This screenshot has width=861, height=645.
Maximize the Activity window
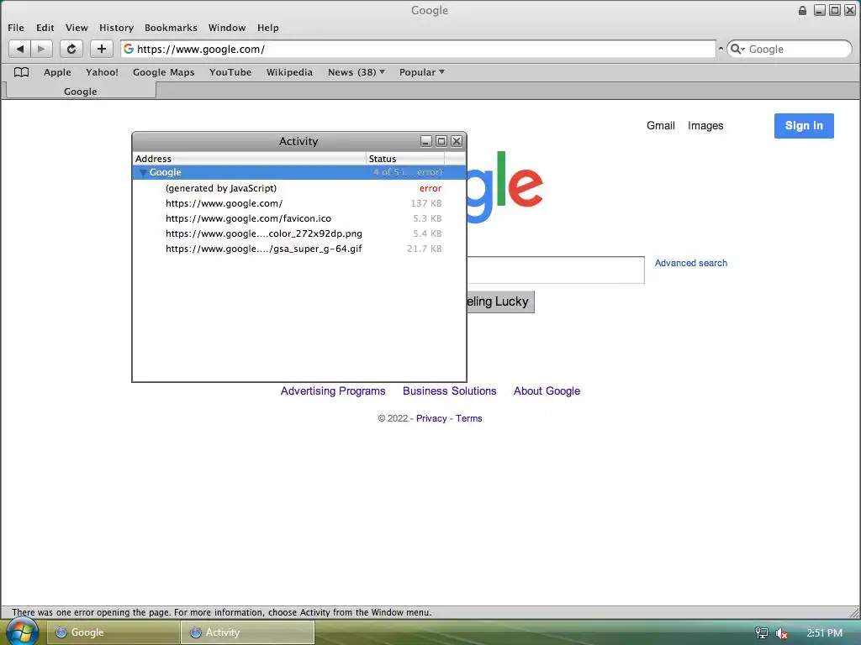point(441,141)
